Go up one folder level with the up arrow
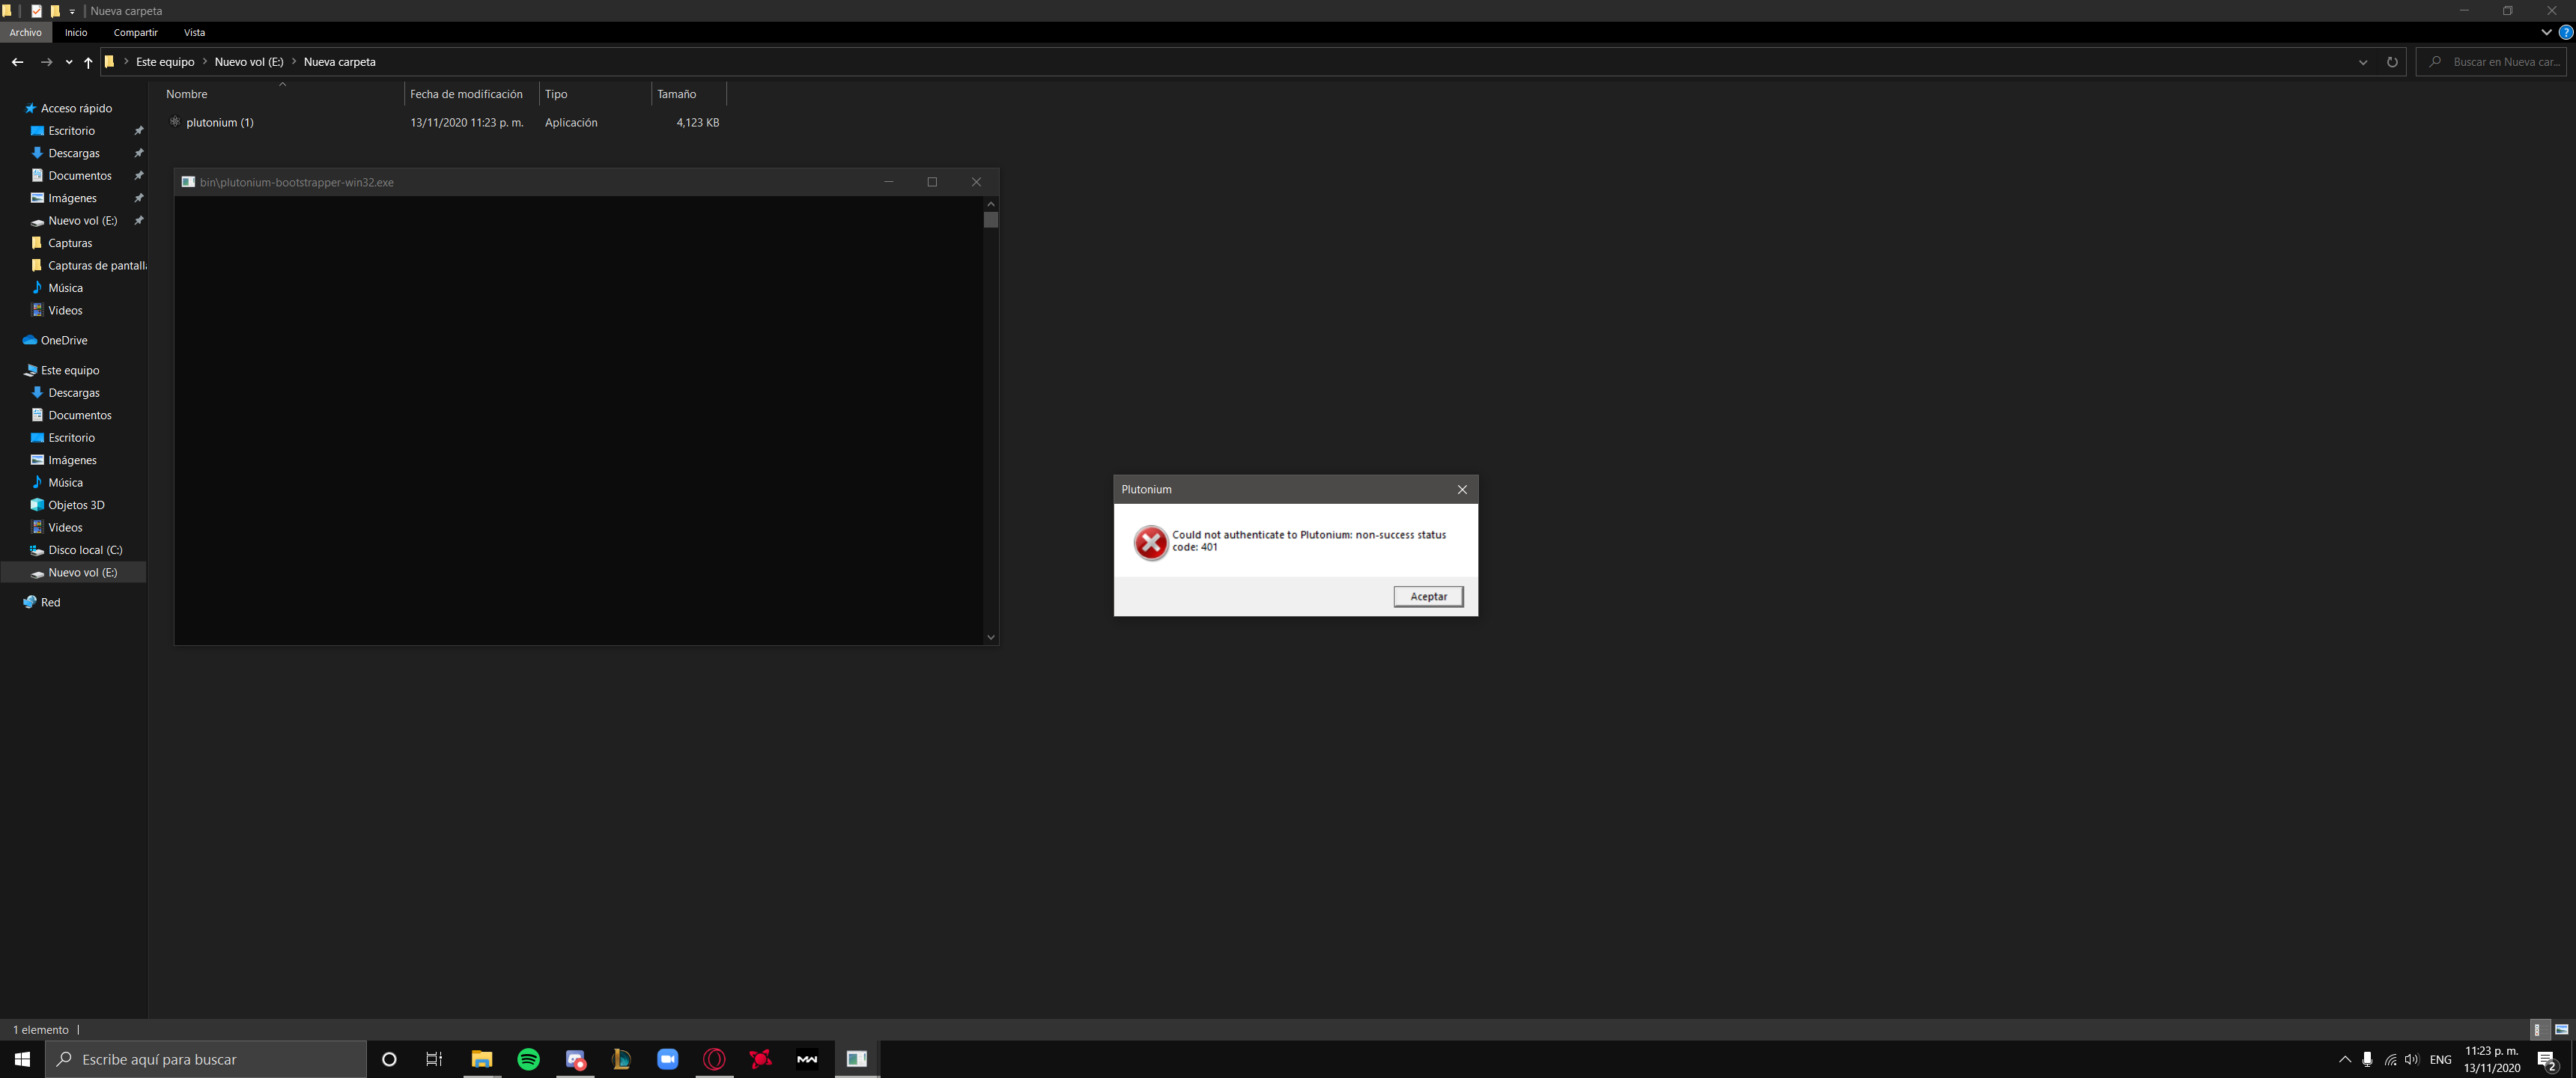Screen dimensions: 2576x1078 [x=88, y=62]
